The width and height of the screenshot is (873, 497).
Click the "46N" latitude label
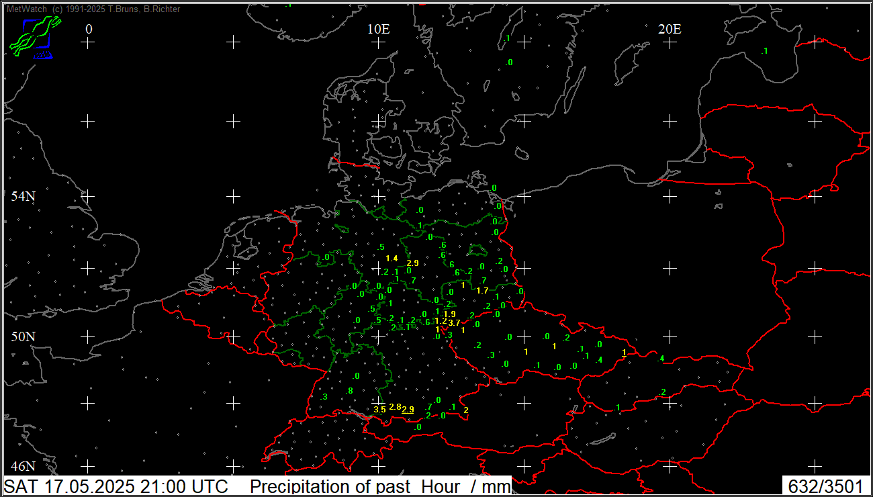point(23,466)
